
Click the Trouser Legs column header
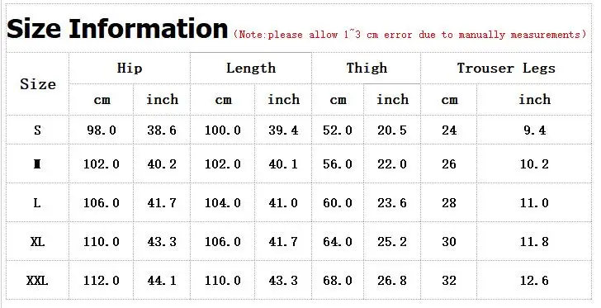point(506,69)
